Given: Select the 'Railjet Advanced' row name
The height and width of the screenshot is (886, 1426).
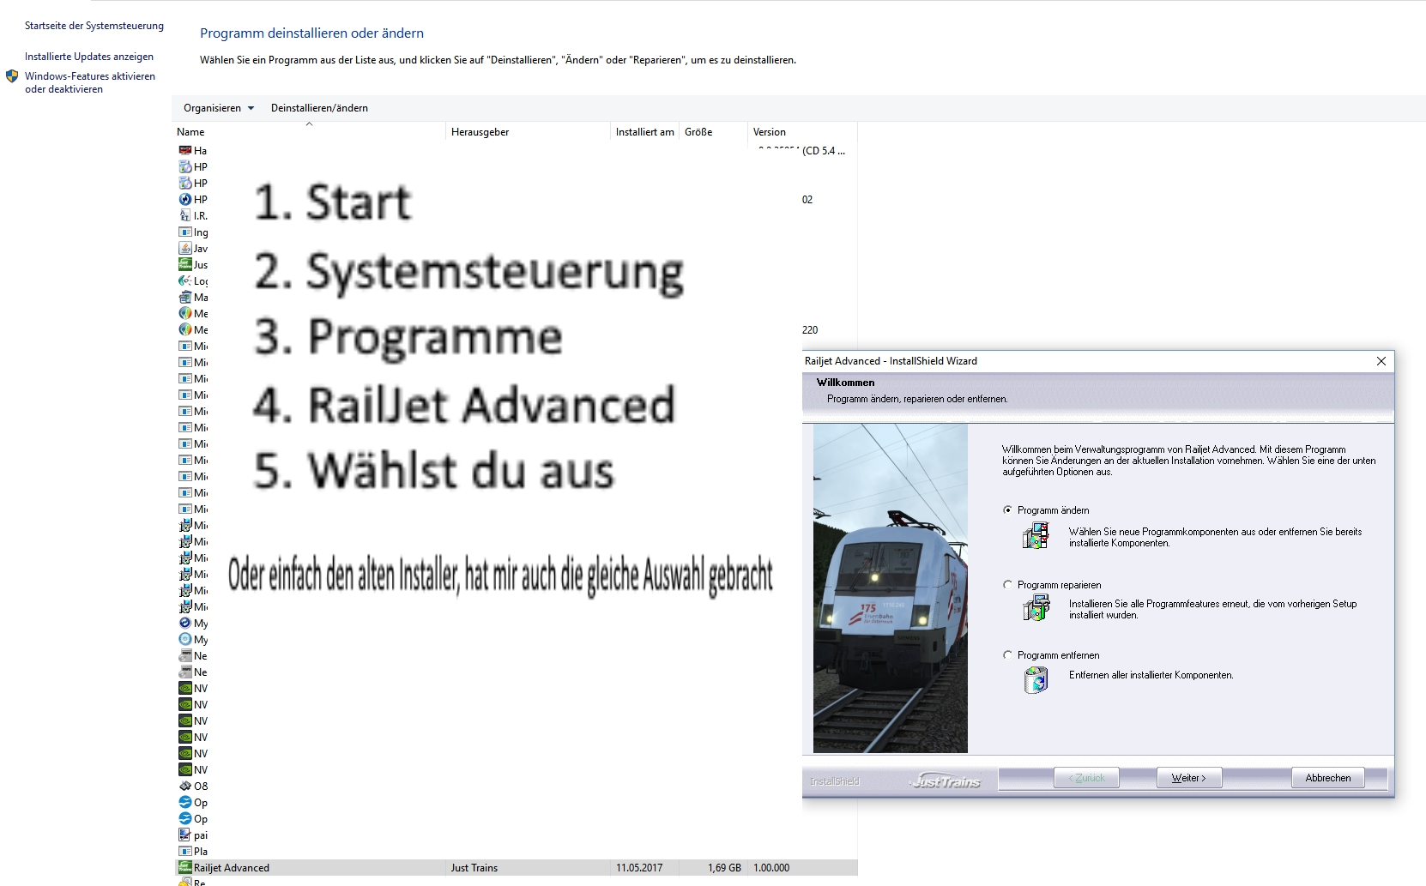Looking at the screenshot, I should point(232,868).
